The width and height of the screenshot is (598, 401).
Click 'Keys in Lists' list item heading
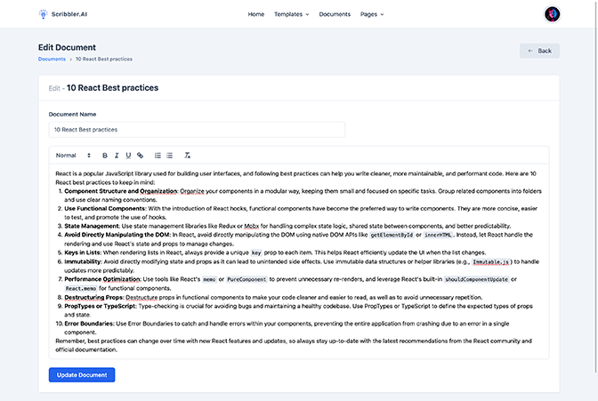coord(83,253)
